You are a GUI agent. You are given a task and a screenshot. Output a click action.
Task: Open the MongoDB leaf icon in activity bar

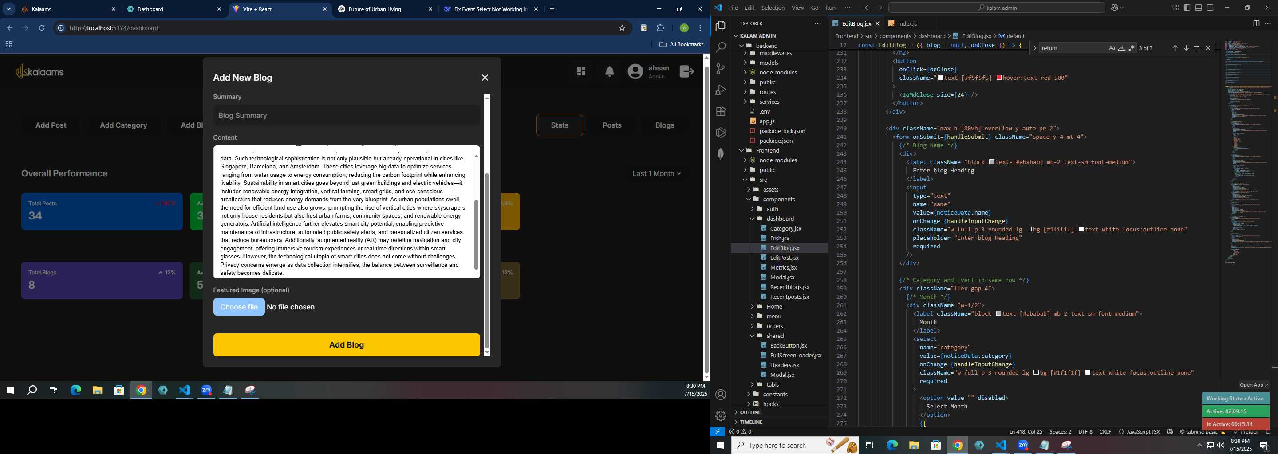[720, 154]
